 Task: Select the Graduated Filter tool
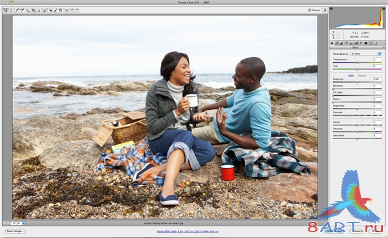(x=61, y=10)
